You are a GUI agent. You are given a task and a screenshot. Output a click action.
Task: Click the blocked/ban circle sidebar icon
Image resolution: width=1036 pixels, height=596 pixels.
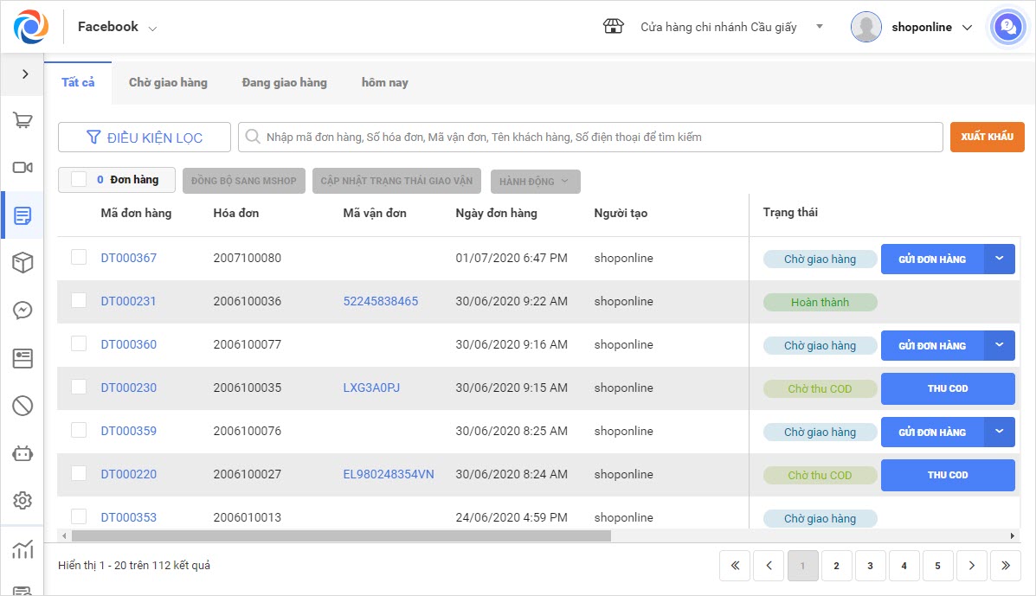23,405
